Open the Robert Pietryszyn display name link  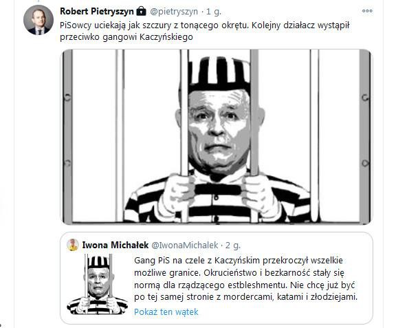pos(97,12)
